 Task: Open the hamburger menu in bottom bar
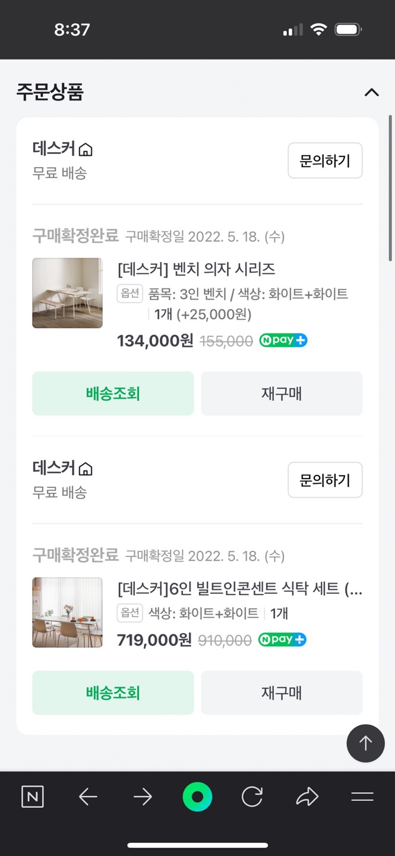tap(362, 797)
